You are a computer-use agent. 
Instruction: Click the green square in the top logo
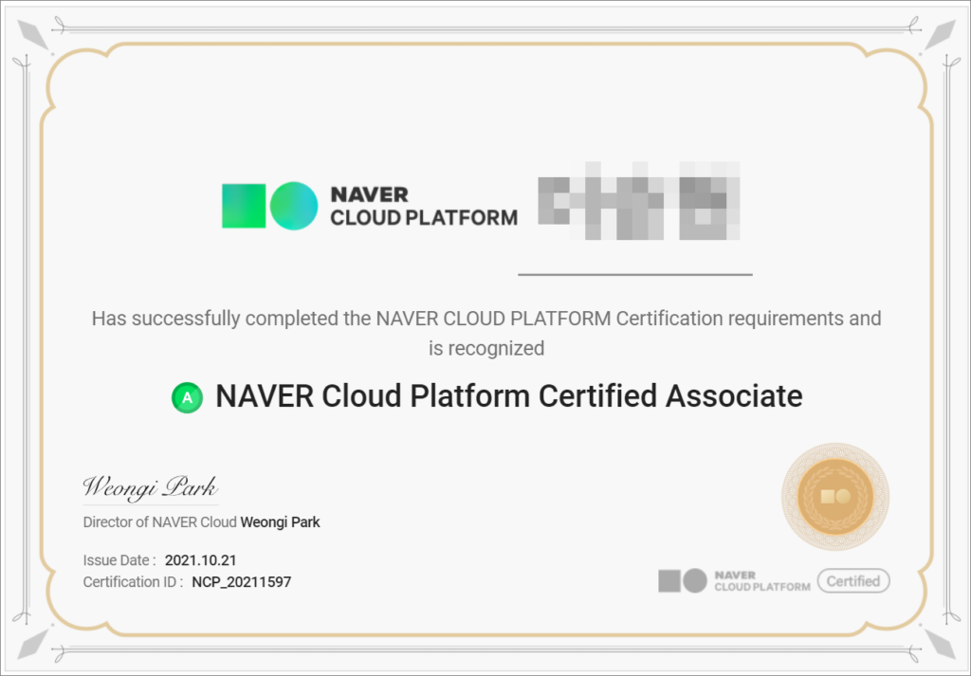click(x=244, y=206)
